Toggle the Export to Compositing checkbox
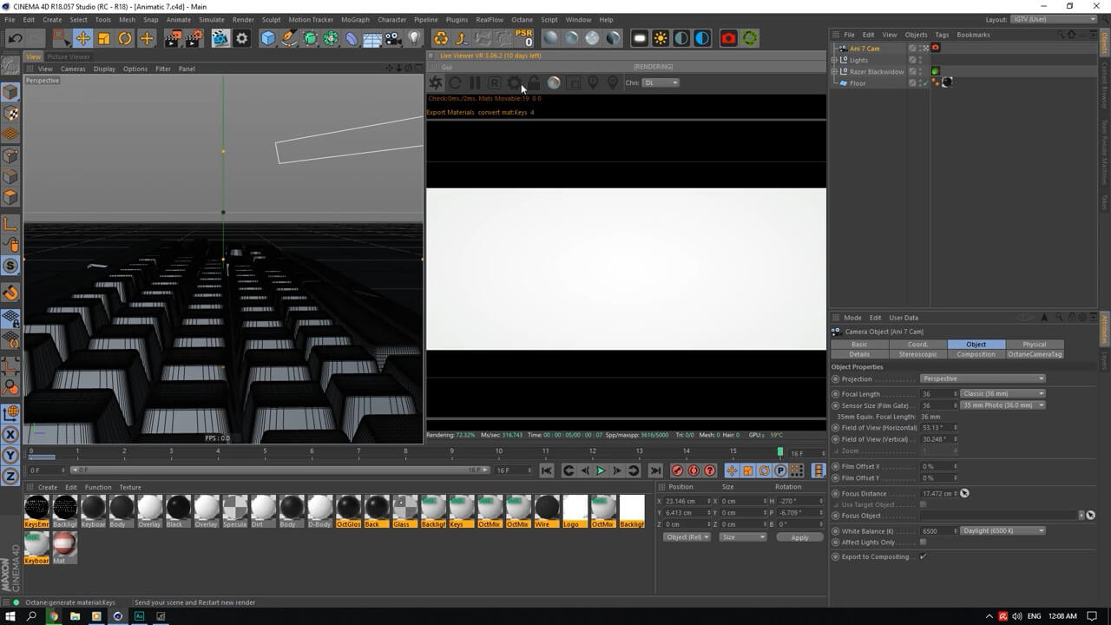This screenshot has height=625, width=1111. click(x=923, y=556)
